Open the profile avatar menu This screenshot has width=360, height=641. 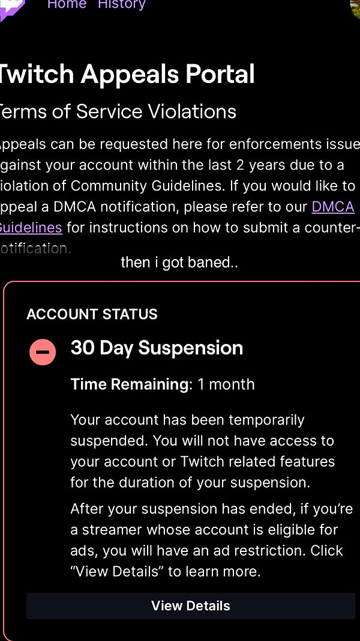tap(355, 7)
